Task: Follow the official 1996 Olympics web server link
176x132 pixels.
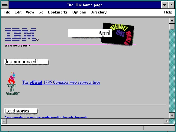Action: coord(61,82)
